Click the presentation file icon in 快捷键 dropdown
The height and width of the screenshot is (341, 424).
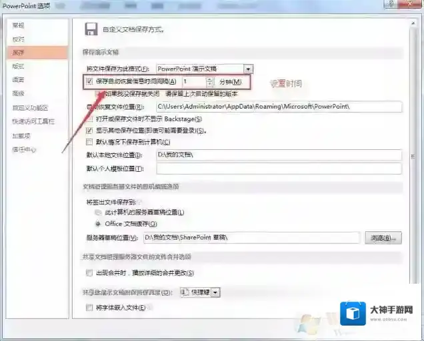pyautogui.click(x=185, y=292)
